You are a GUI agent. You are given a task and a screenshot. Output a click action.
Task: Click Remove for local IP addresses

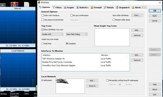92,86
